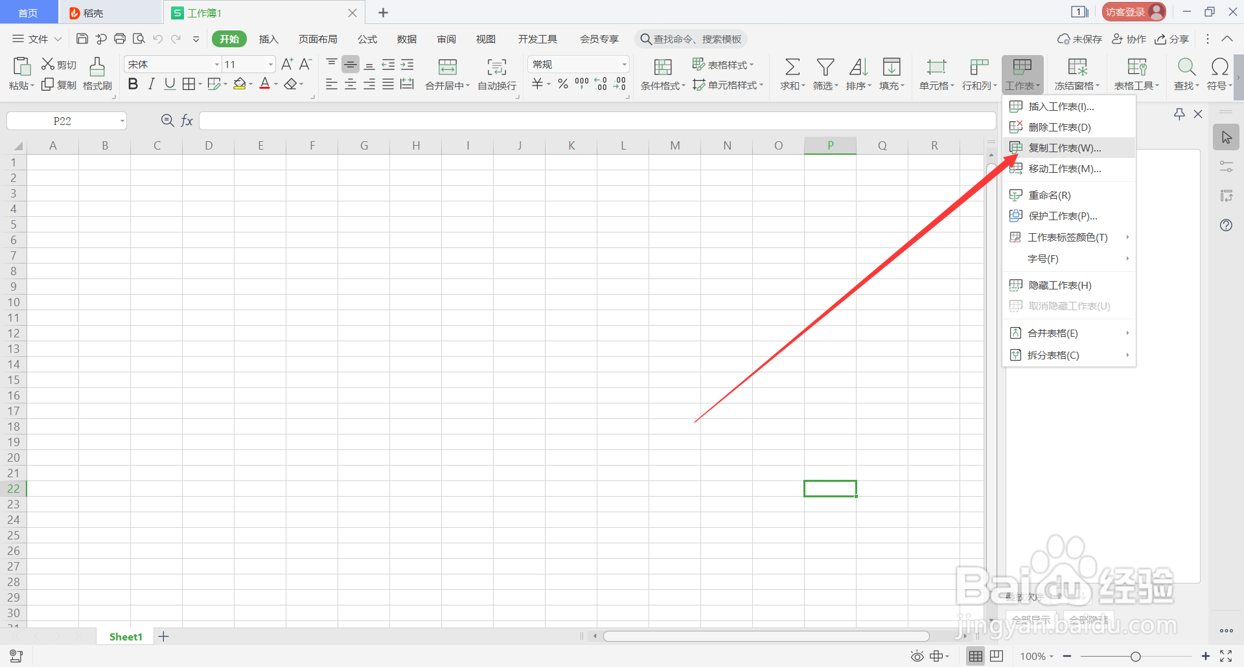Select 重命名(R) menu entry
Screen dimensions: 1244x667
(x=1069, y=195)
